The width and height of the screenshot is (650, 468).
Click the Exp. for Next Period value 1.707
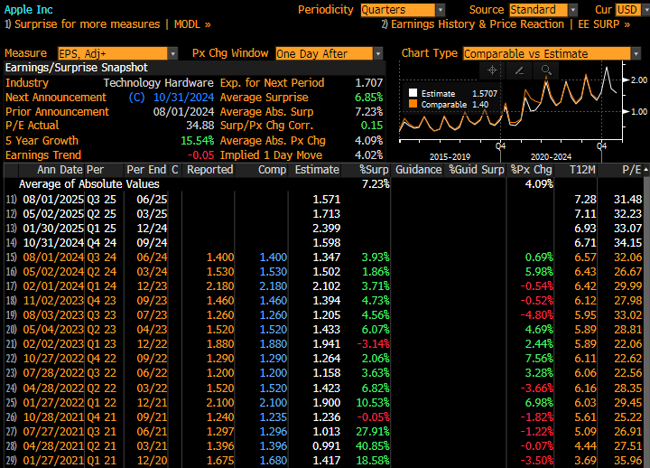pyautogui.click(x=368, y=83)
